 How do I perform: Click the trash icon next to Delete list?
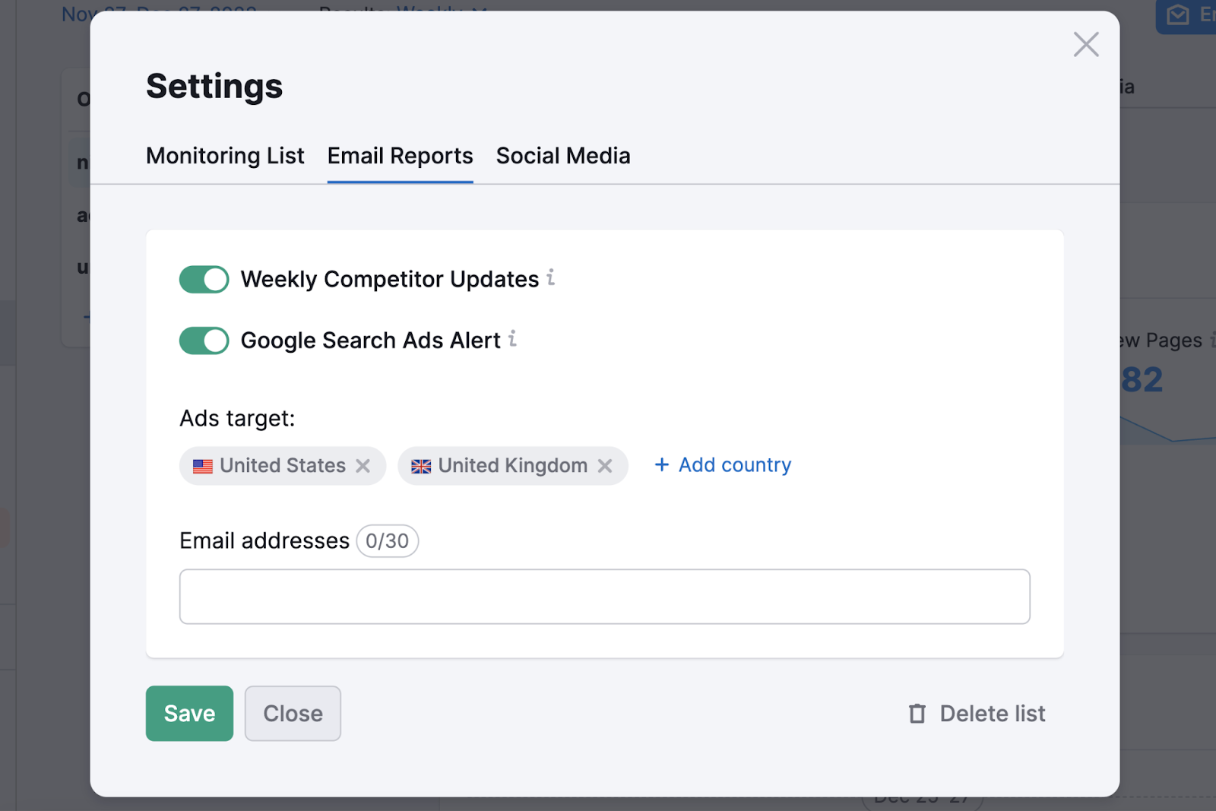pos(917,714)
